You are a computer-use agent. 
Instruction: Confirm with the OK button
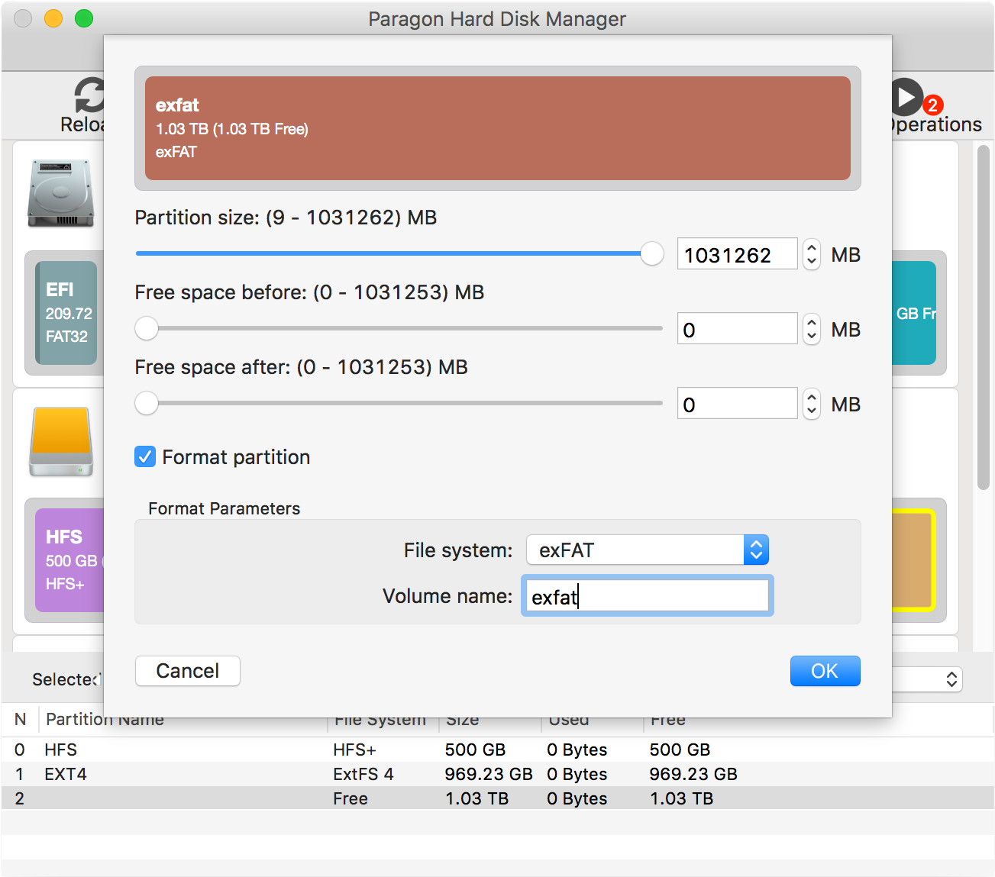click(825, 671)
